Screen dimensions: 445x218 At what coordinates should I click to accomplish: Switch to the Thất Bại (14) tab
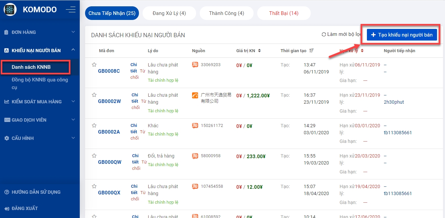(x=284, y=13)
